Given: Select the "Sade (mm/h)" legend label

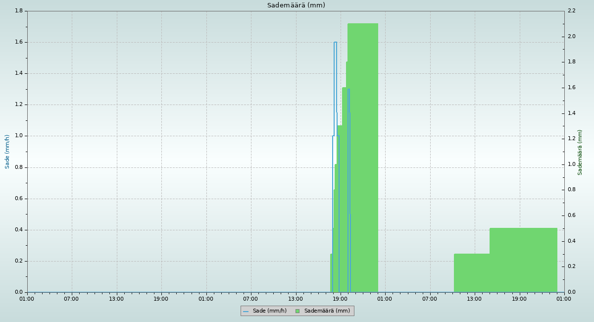Looking at the screenshot, I should click(x=269, y=311).
